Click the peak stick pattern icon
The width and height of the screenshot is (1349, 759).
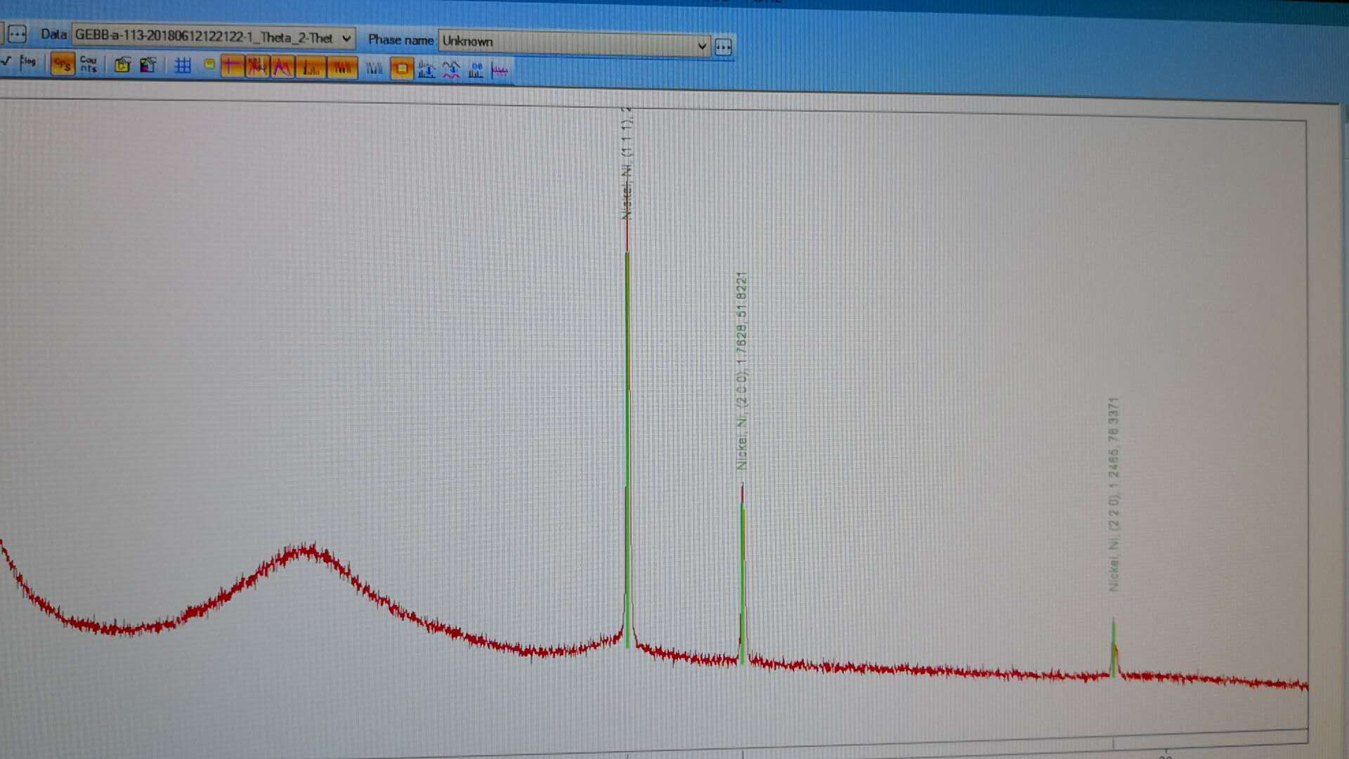tap(311, 67)
